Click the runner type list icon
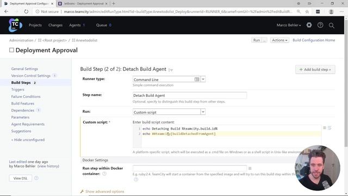This screenshot has width=348, height=196. (197, 79)
